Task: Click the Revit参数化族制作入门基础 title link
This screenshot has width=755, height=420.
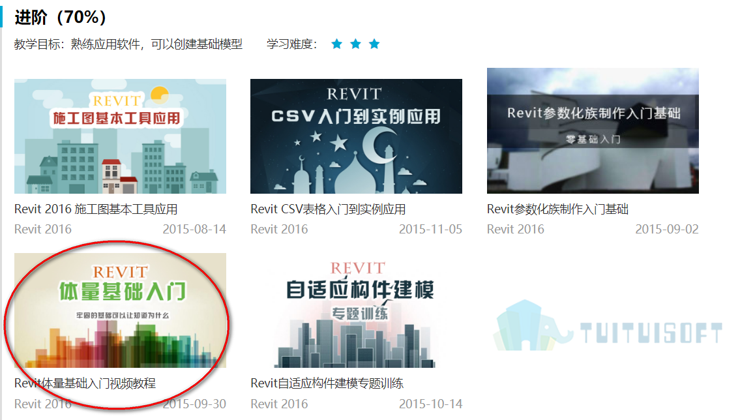Action: click(557, 209)
